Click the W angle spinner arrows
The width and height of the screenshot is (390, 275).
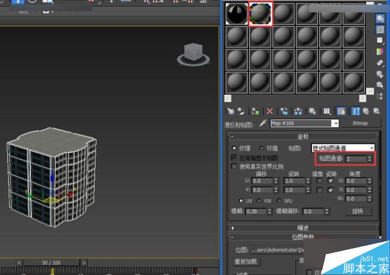(x=370, y=198)
